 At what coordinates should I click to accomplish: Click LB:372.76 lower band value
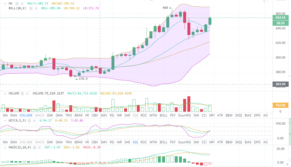tap(91, 8)
